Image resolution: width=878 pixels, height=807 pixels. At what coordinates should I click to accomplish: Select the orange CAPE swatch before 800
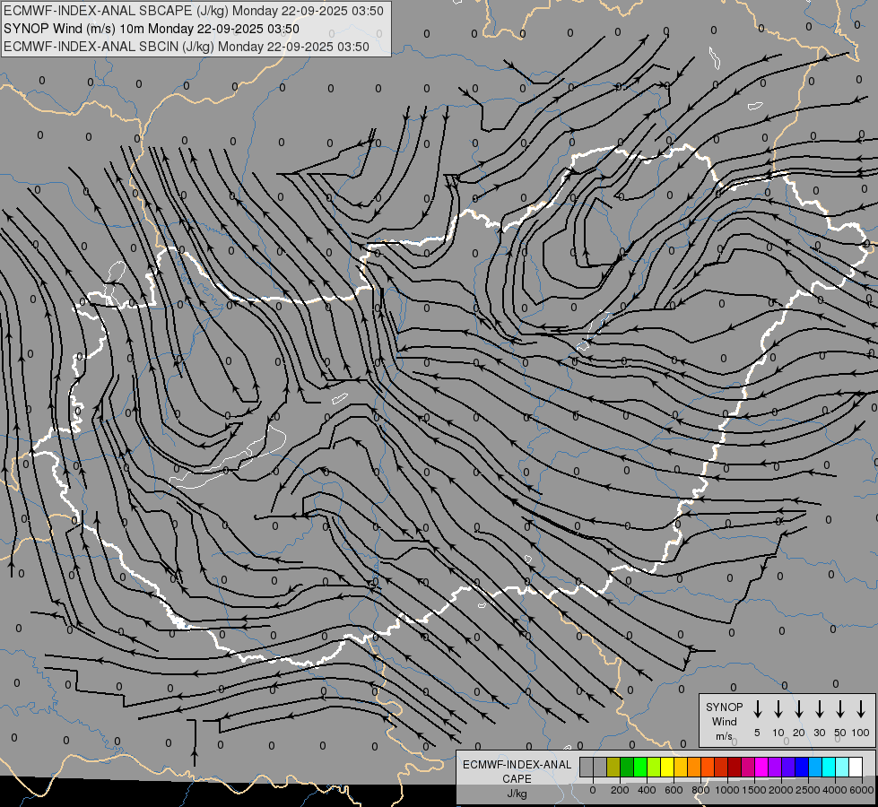click(x=694, y=767)
